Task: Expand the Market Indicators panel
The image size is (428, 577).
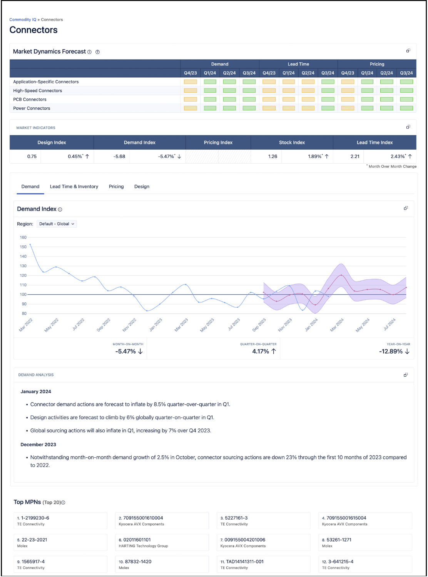Action: click(408, 127)
